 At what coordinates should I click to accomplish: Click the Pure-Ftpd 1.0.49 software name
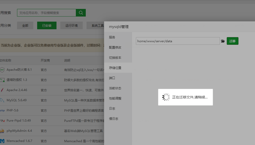(19, 121)
